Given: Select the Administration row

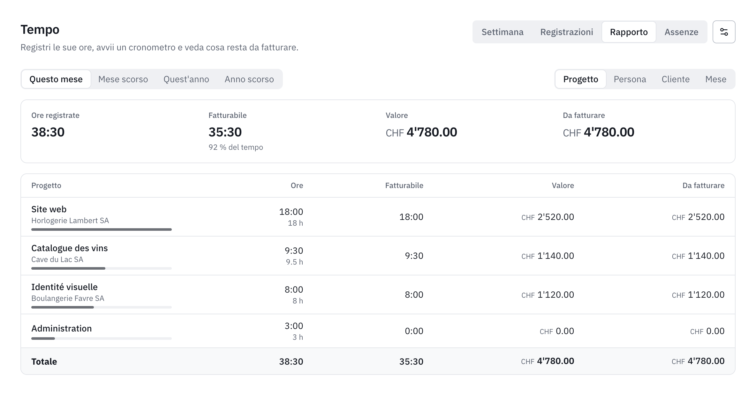Looking at the screenshot, I should coord(378,331).
